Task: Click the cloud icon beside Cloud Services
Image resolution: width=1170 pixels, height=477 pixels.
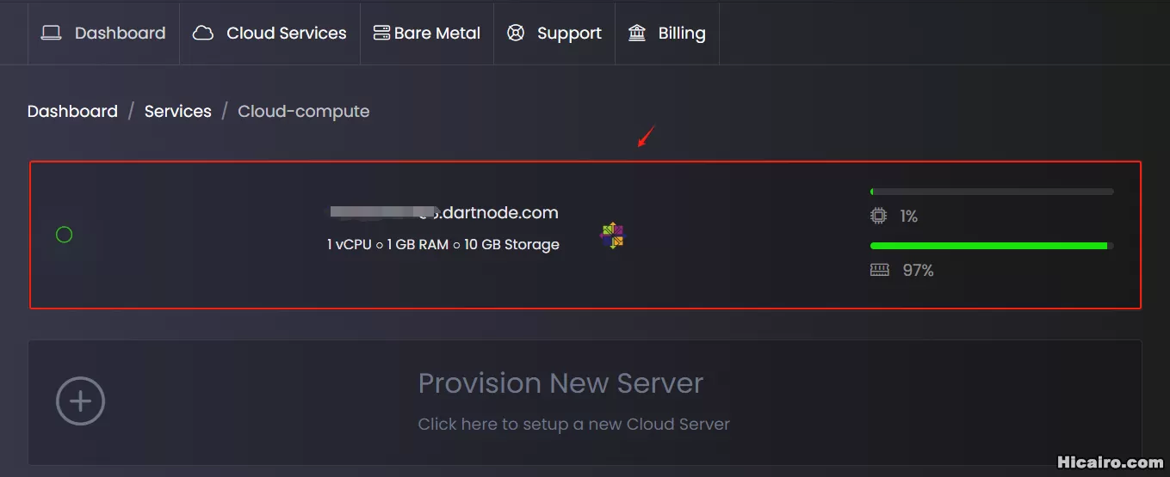Action: [203, 34]
